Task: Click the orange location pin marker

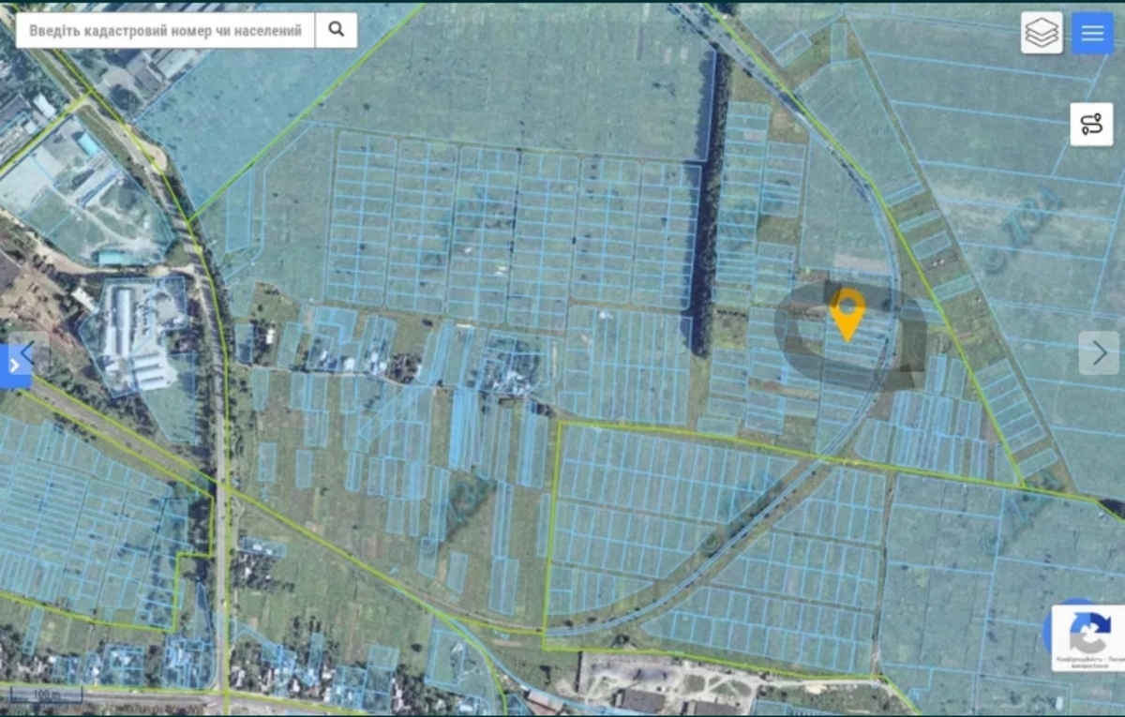Action: 847,312
